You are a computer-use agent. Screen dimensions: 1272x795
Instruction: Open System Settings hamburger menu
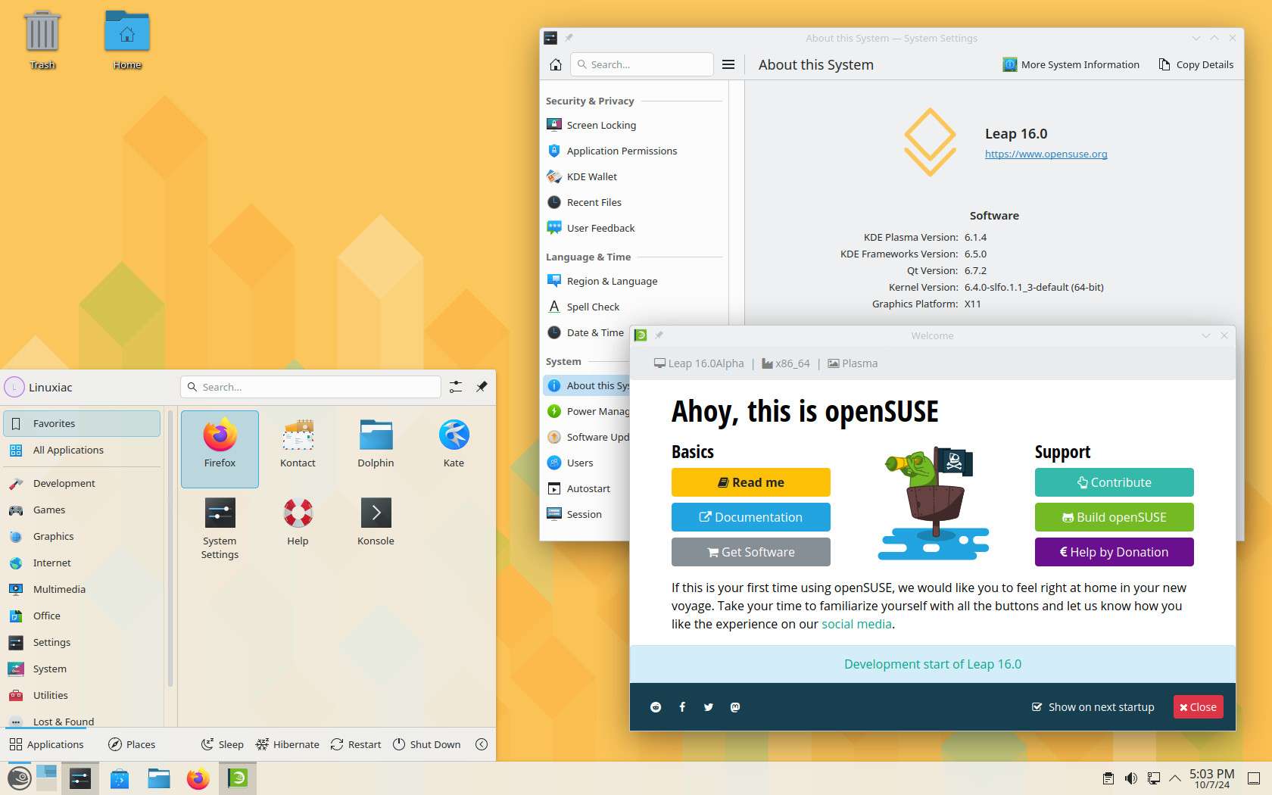(728, 64)
